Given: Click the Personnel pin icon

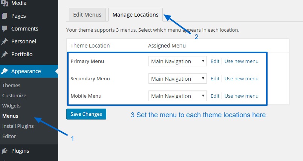Looking at the screenshot, I should (5, 41).
